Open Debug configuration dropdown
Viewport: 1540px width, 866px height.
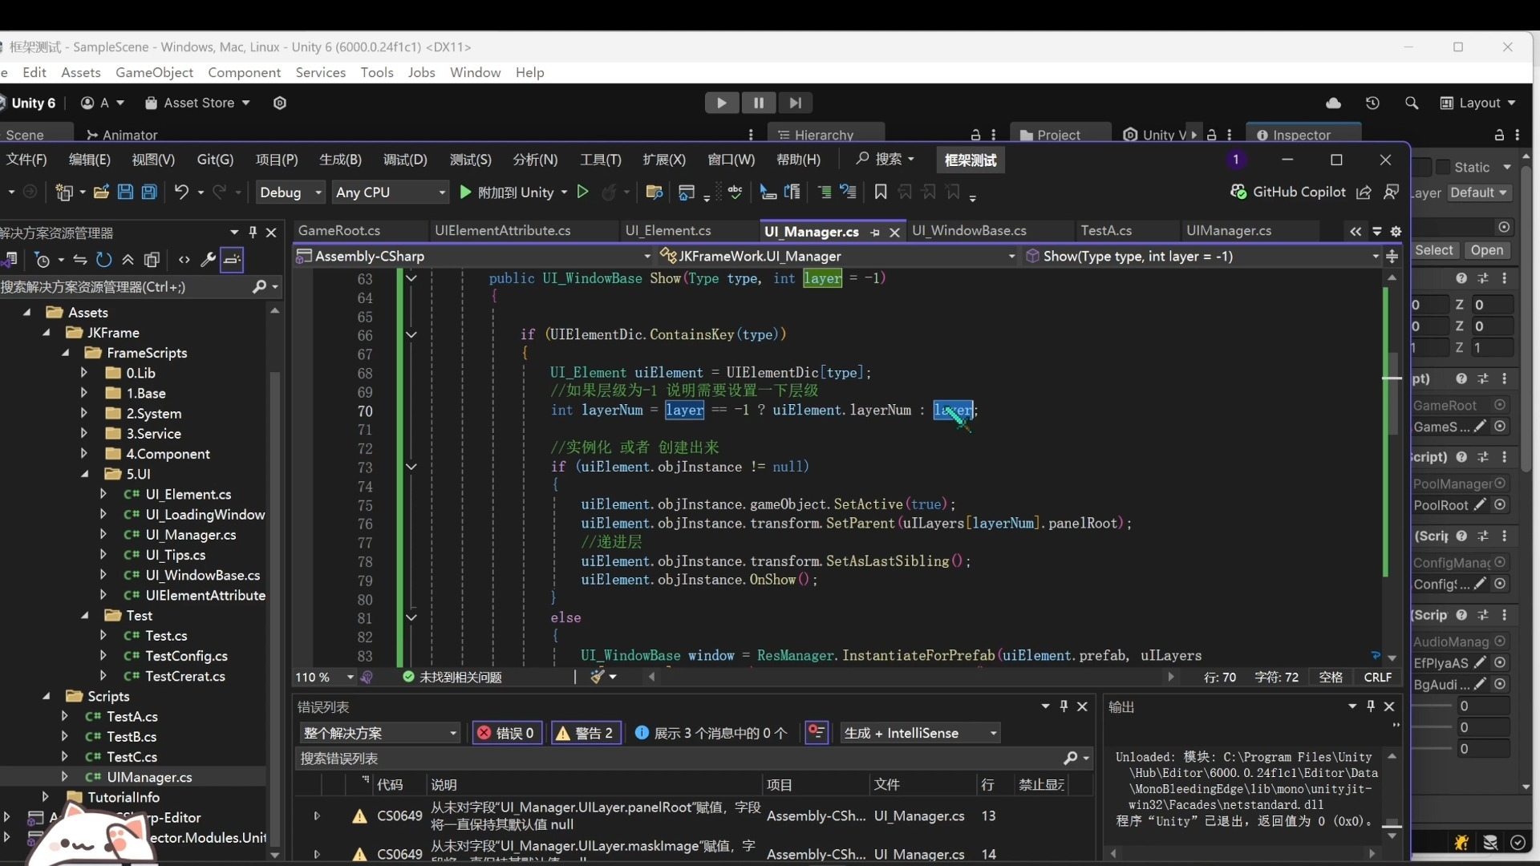pos(290,192)
